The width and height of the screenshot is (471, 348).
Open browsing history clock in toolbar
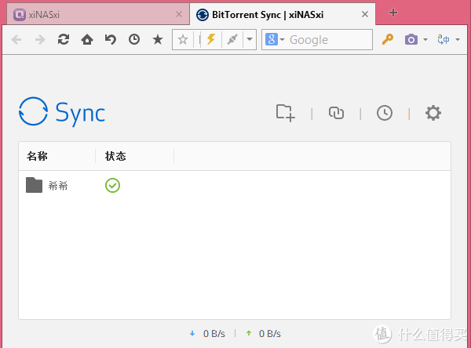point(134,39)
